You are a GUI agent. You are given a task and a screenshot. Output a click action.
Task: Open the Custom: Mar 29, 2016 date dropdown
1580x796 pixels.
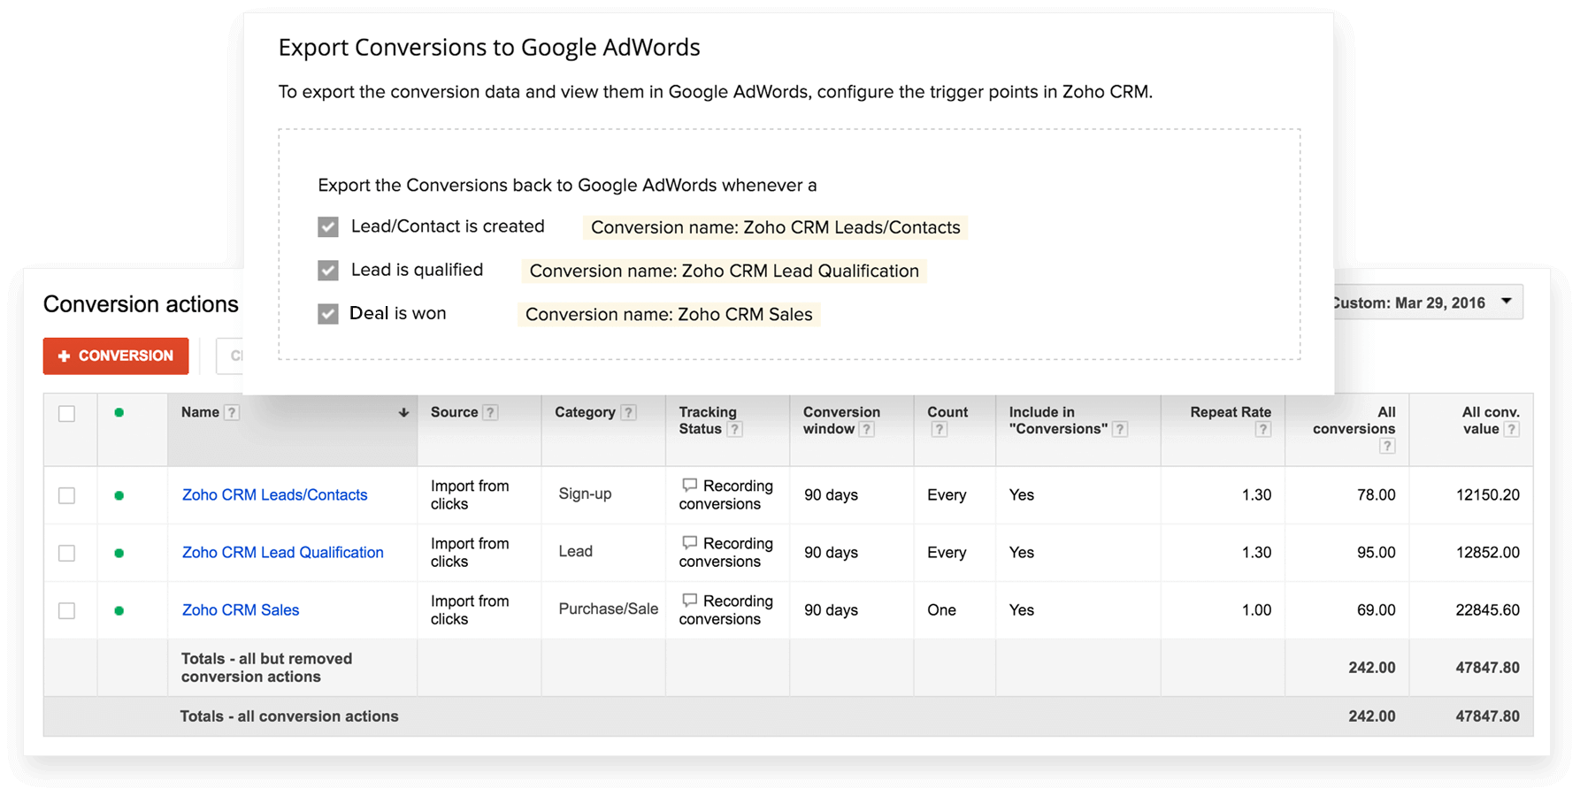coord(1428,302)
